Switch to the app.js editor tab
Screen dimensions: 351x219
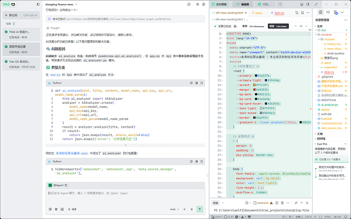tap(257, 13)
